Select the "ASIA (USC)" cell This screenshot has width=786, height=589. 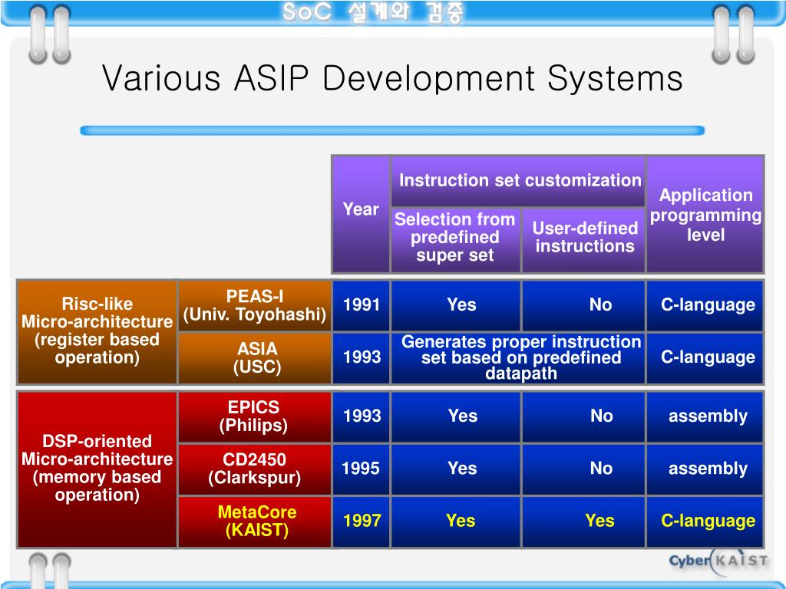click(255, 359)
